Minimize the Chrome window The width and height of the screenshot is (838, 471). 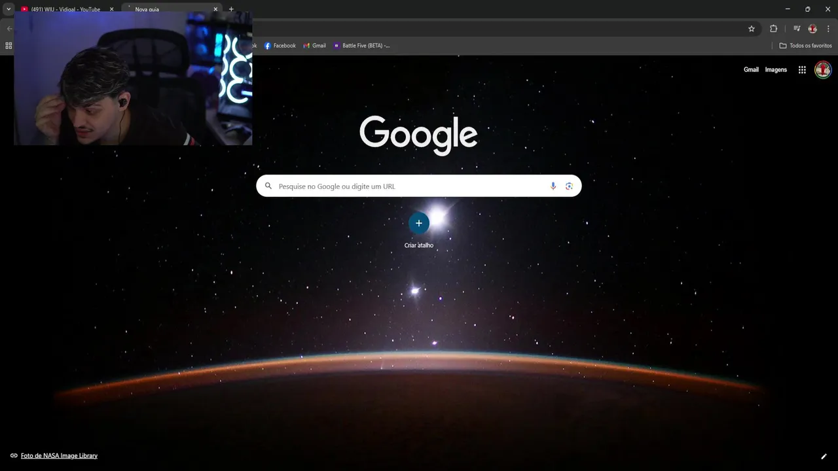787,9
